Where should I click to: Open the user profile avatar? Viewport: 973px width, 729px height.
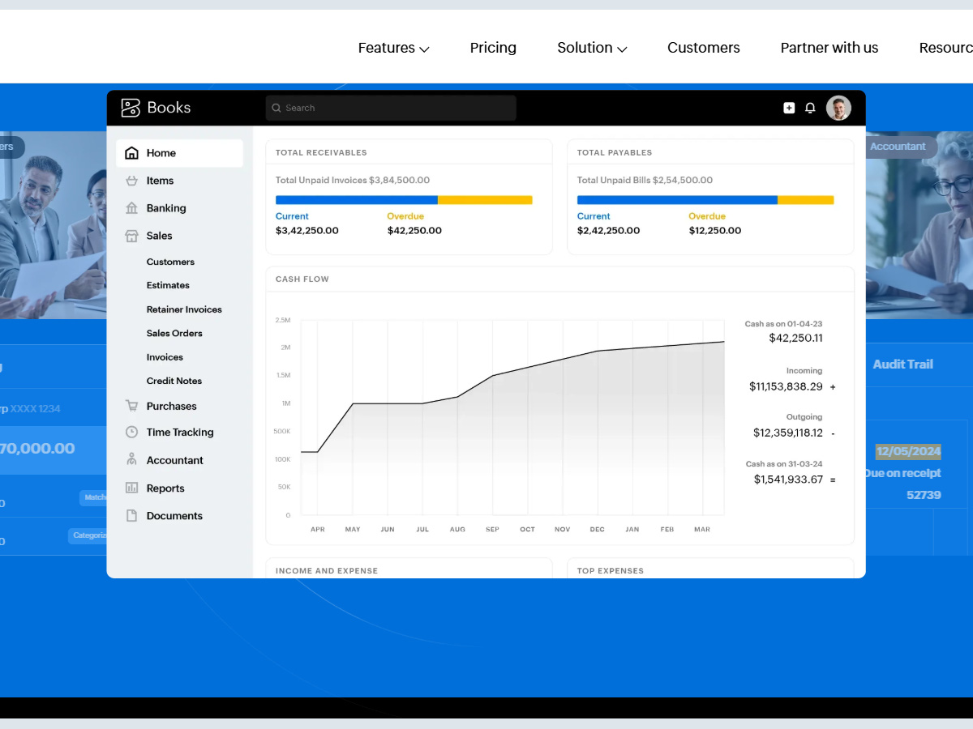point(838,108)
